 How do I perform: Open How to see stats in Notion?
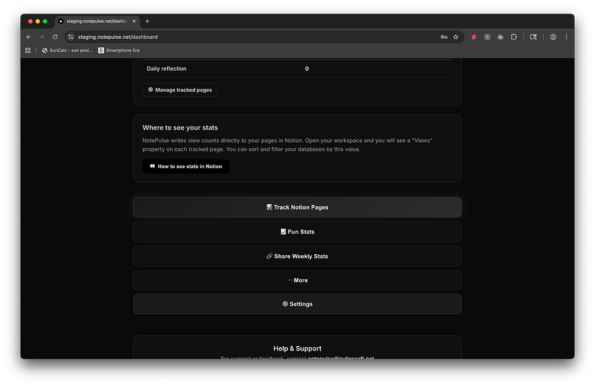[186, 166]
